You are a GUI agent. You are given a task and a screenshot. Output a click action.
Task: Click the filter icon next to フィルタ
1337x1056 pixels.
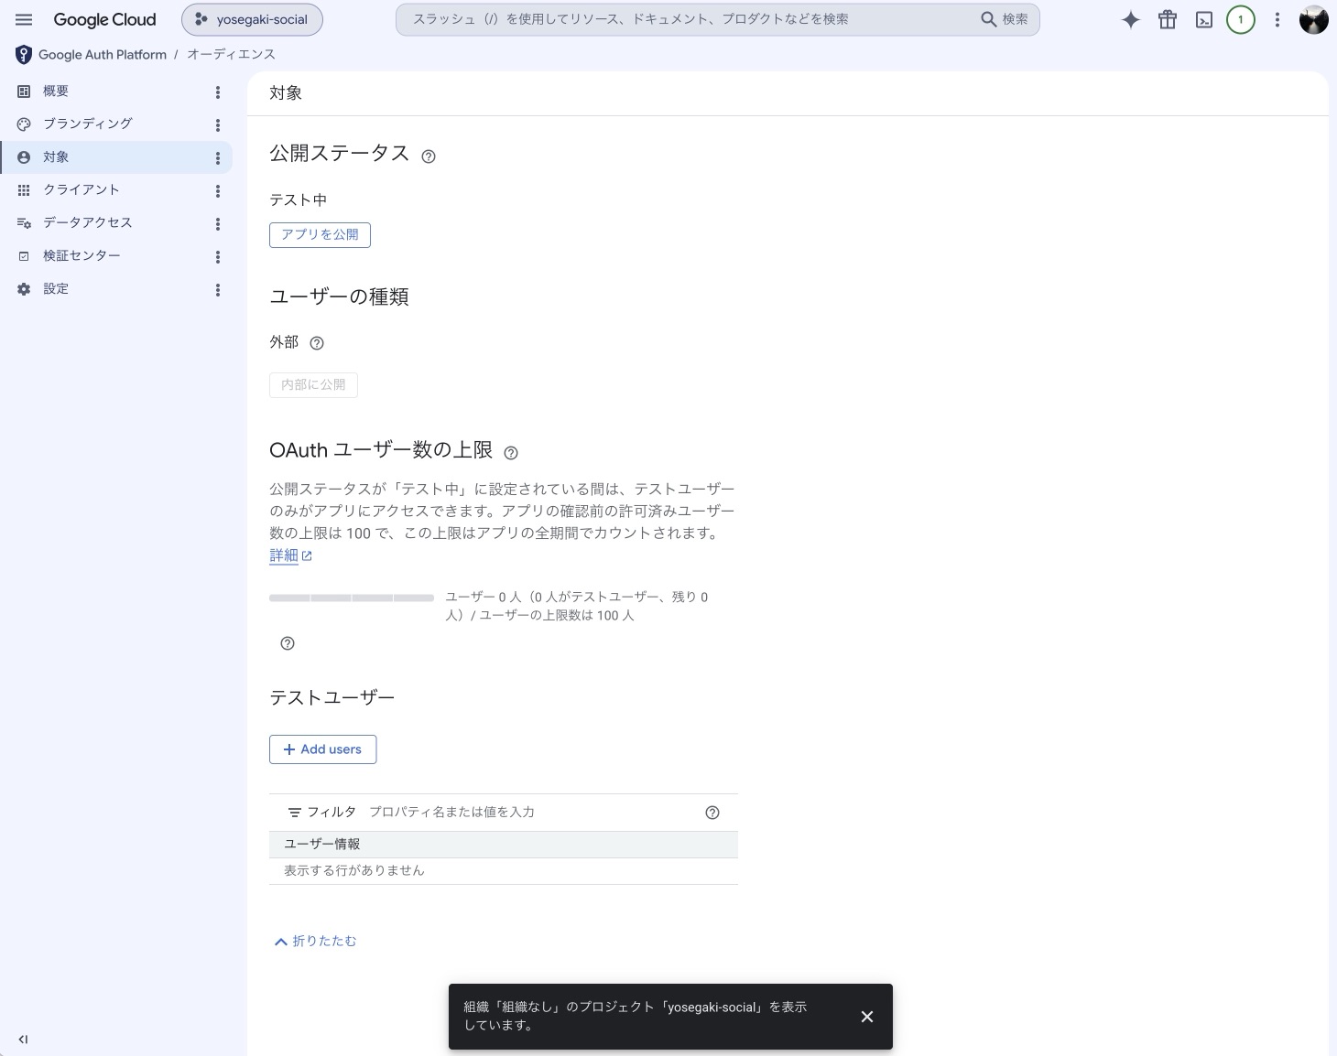(295, 813)
